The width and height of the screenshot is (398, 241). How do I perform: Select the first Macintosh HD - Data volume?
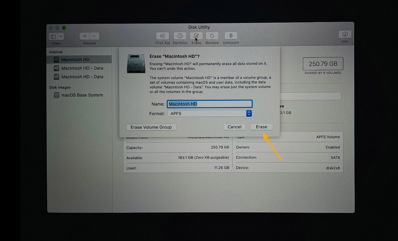click(79, 68)
